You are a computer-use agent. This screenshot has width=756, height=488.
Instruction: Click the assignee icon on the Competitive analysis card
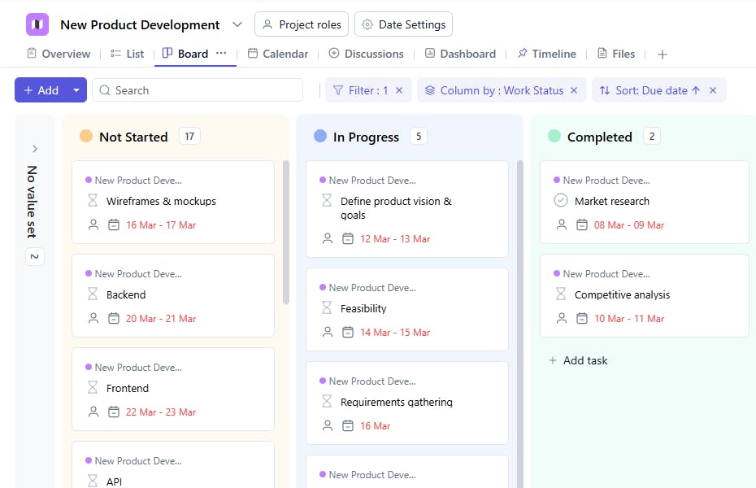562,318
